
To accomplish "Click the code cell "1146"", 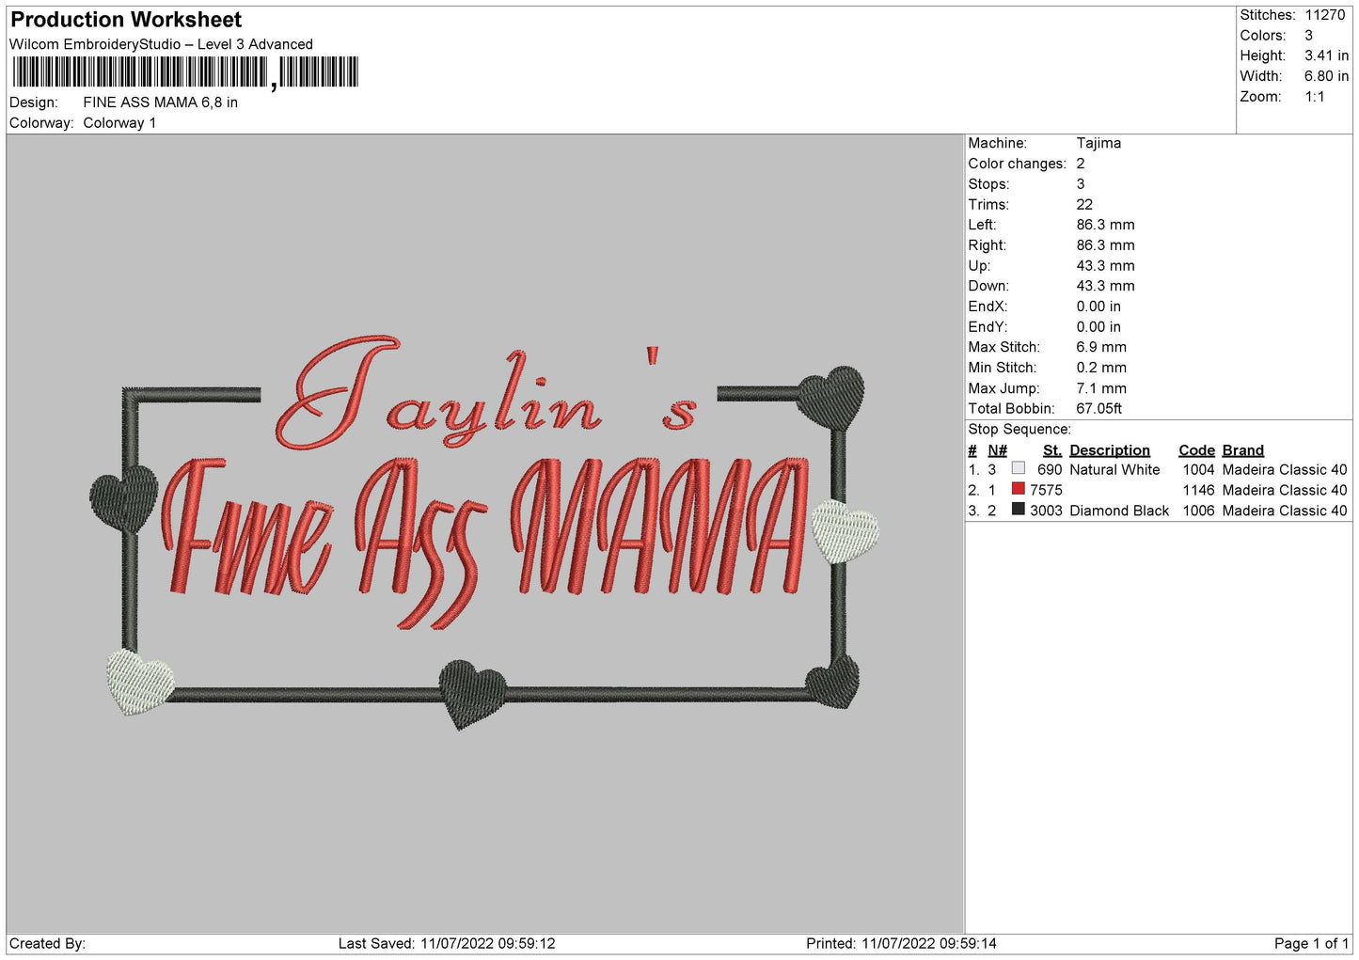I will [x=1198, y=491].
